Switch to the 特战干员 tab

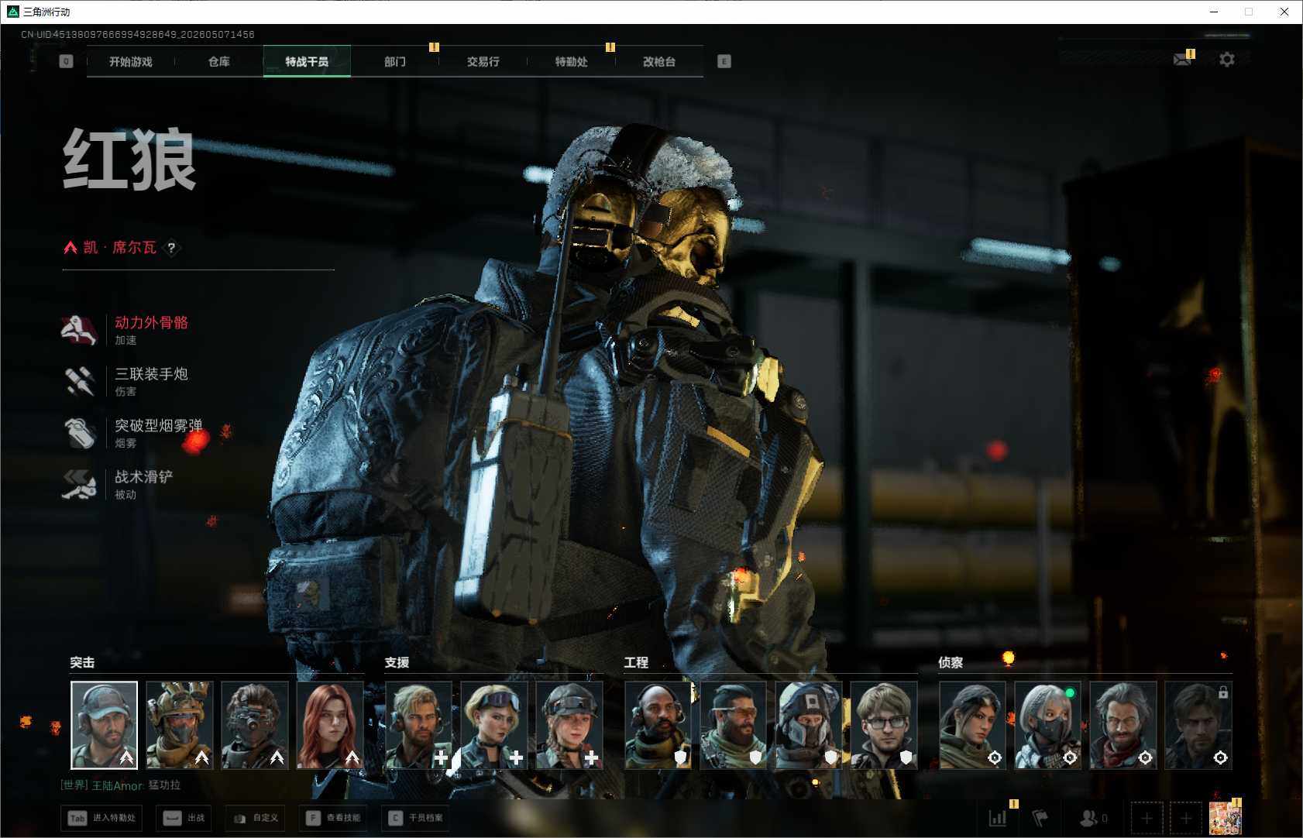point(307,61)
